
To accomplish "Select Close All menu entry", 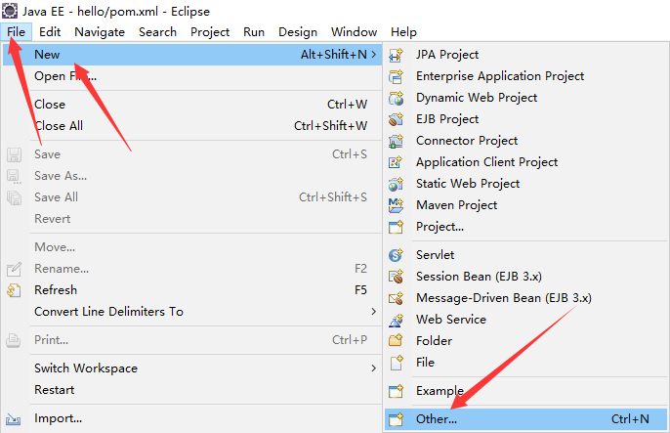I will click(192, 126).
